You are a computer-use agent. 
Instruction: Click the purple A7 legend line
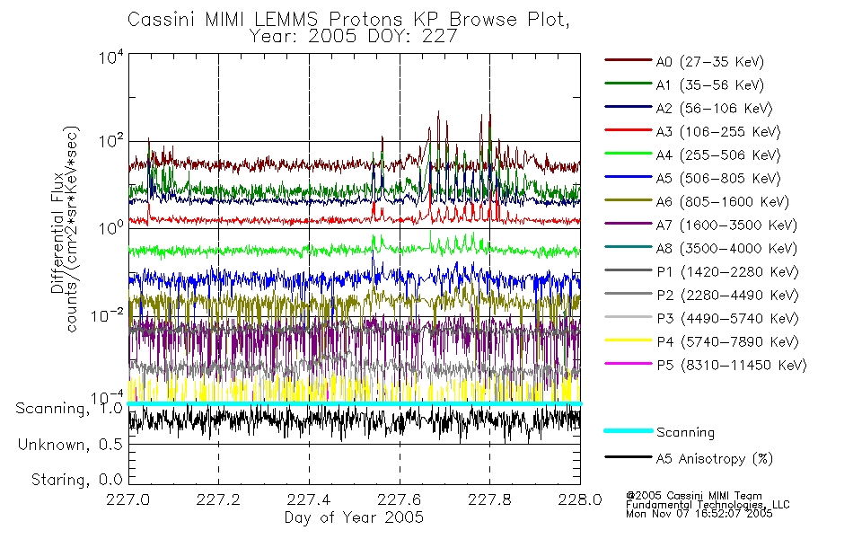point(628,224)
